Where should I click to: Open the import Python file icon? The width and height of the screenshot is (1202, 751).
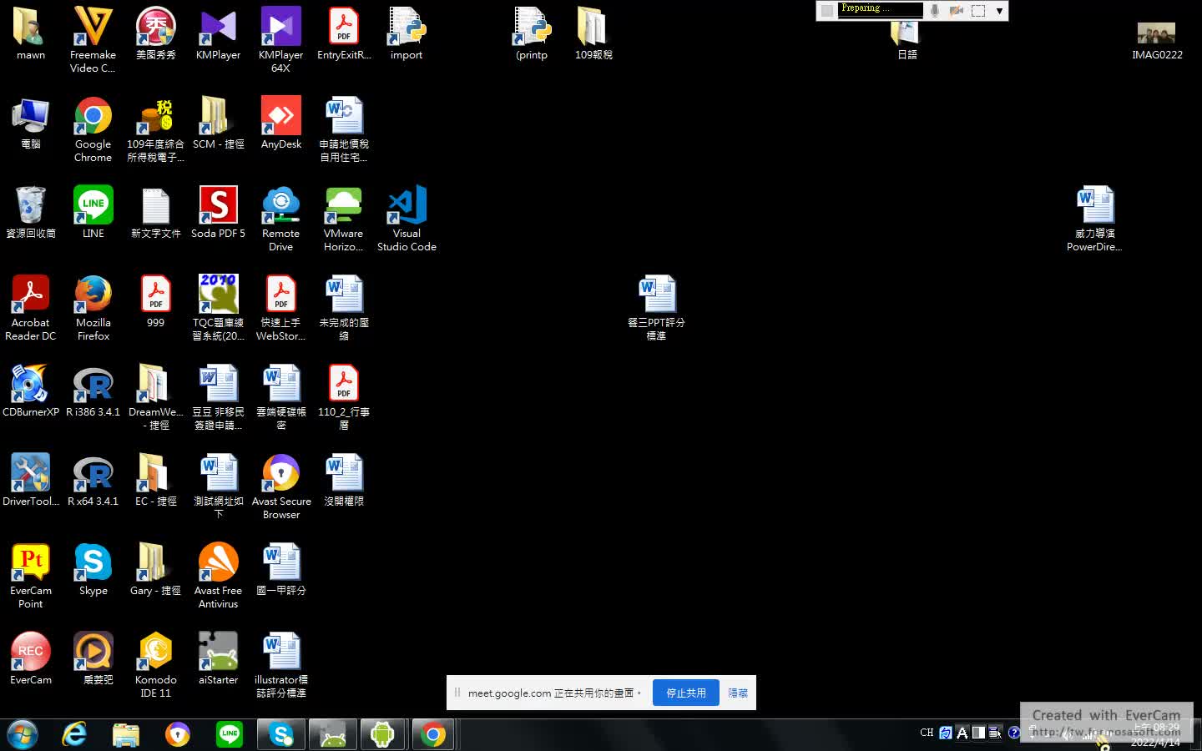(407, 33)
